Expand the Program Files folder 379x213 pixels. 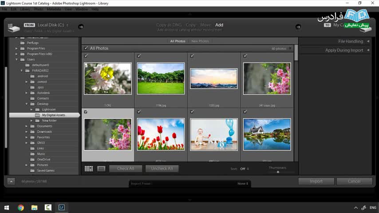pyautogui.click(x=16, y=48)
